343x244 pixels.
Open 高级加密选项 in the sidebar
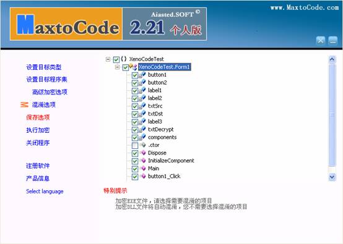pos(50,92)
